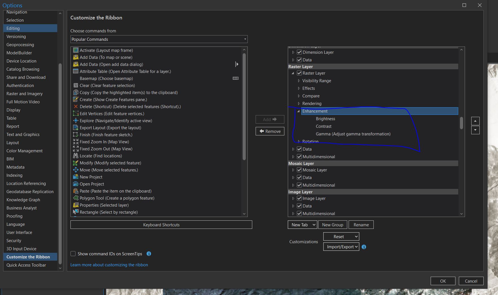The width and height of the screenshot is (498, 295).
Task: Select the red Delete shortcut icon
Action: pyautogui.click(x=76, y=106)
